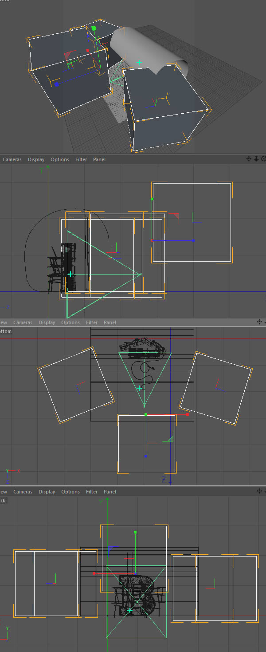
Task: Click the zoom-camera arrow icon of the side viewport
Action: tap(256, 159)
